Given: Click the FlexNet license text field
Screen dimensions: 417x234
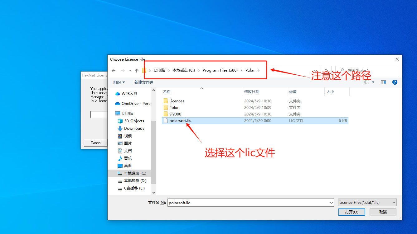Looking at the screenshot, I should point(99,115).
